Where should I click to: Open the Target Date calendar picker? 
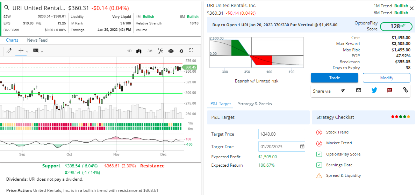tap(302, 146)
